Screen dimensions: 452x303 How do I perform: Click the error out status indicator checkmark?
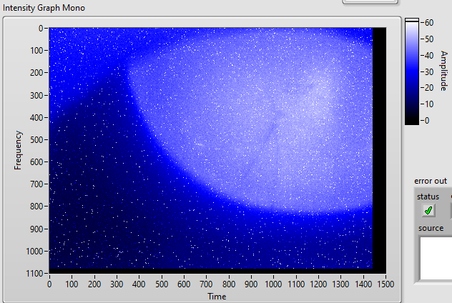(x=428, y=211)
